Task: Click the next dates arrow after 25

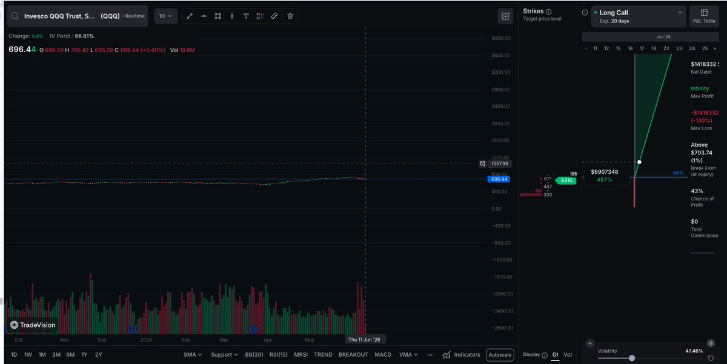Action: (715, 48)
